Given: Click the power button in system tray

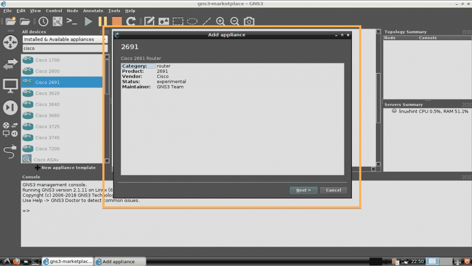Looking at the screenshot, I should click(467, 261).
